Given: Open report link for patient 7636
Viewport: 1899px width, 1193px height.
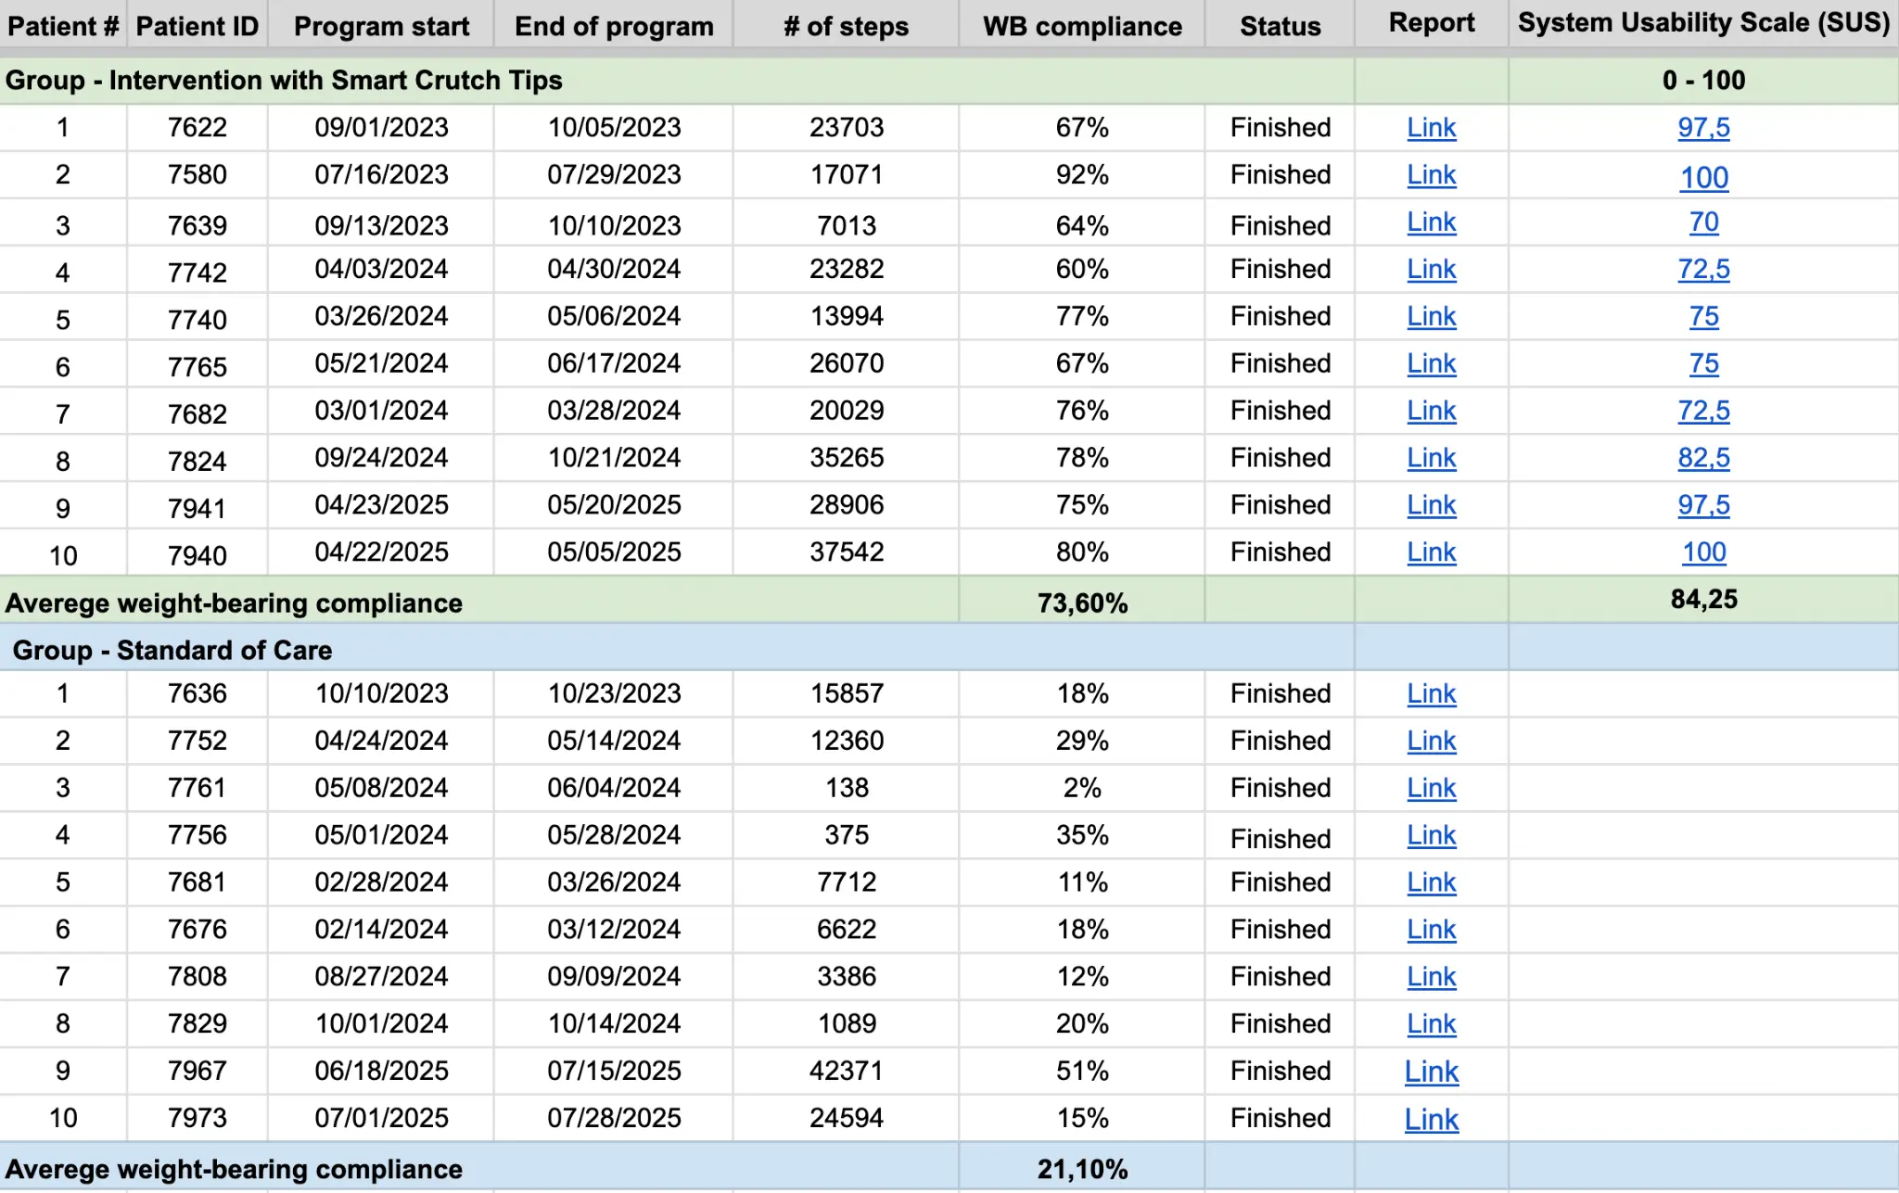Looking at the screenshot, I should 1431,694.
